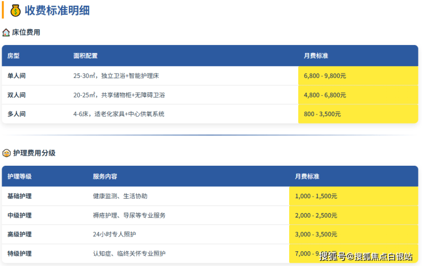Click the 中级护理 row label

tap(19, 215)
